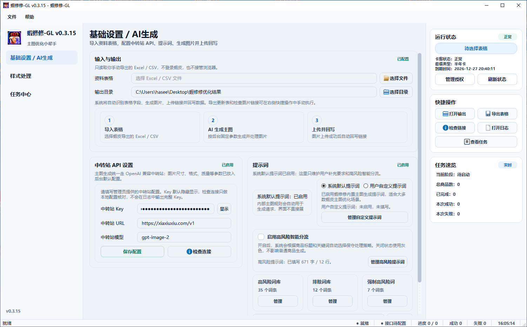The width and height of the screenshot is (527, 327).
Task: Click the main panel vertical scrollbar
Action: point(420,168)
